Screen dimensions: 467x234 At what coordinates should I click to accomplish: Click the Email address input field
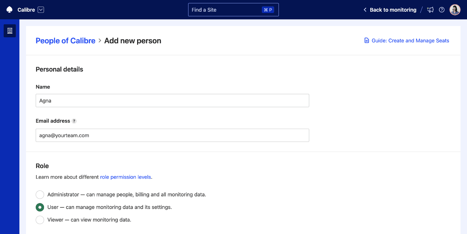(172, 135)
